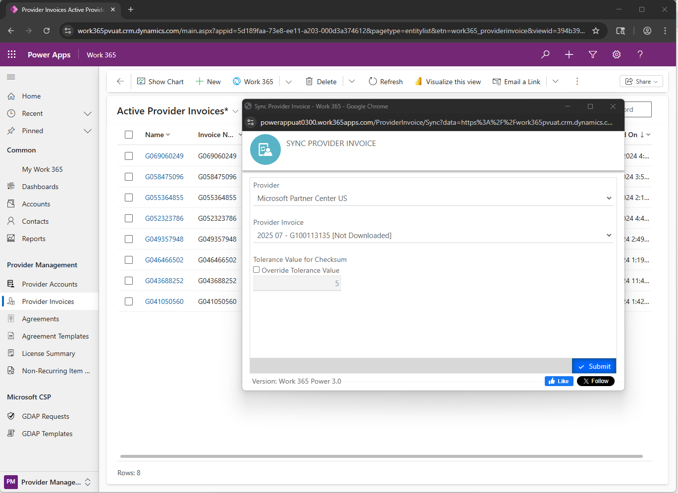Click the Work 365 command button
The image size is (678, 493).
[x=253, y=82]
